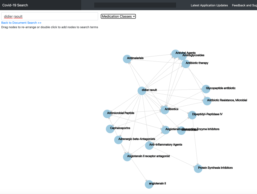Image resolution: width=257 pixels, height=194 pixels.
Task: Open Latest Application Updates menu item
Action: click(x=209, y=5)
